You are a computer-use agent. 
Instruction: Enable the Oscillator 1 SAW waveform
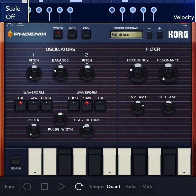click(x=33, y=106)
